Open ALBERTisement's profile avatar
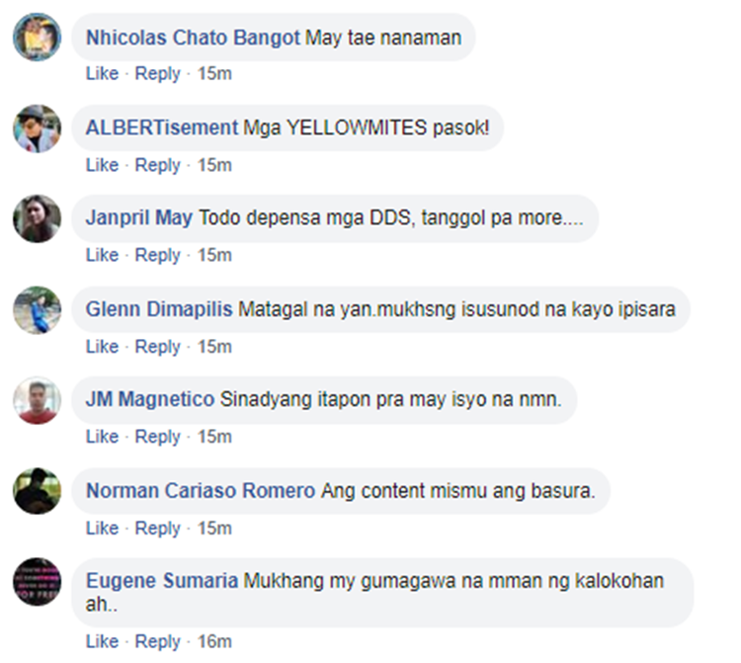741x663 pixels. pyautogui.click(x=37, y=128)
